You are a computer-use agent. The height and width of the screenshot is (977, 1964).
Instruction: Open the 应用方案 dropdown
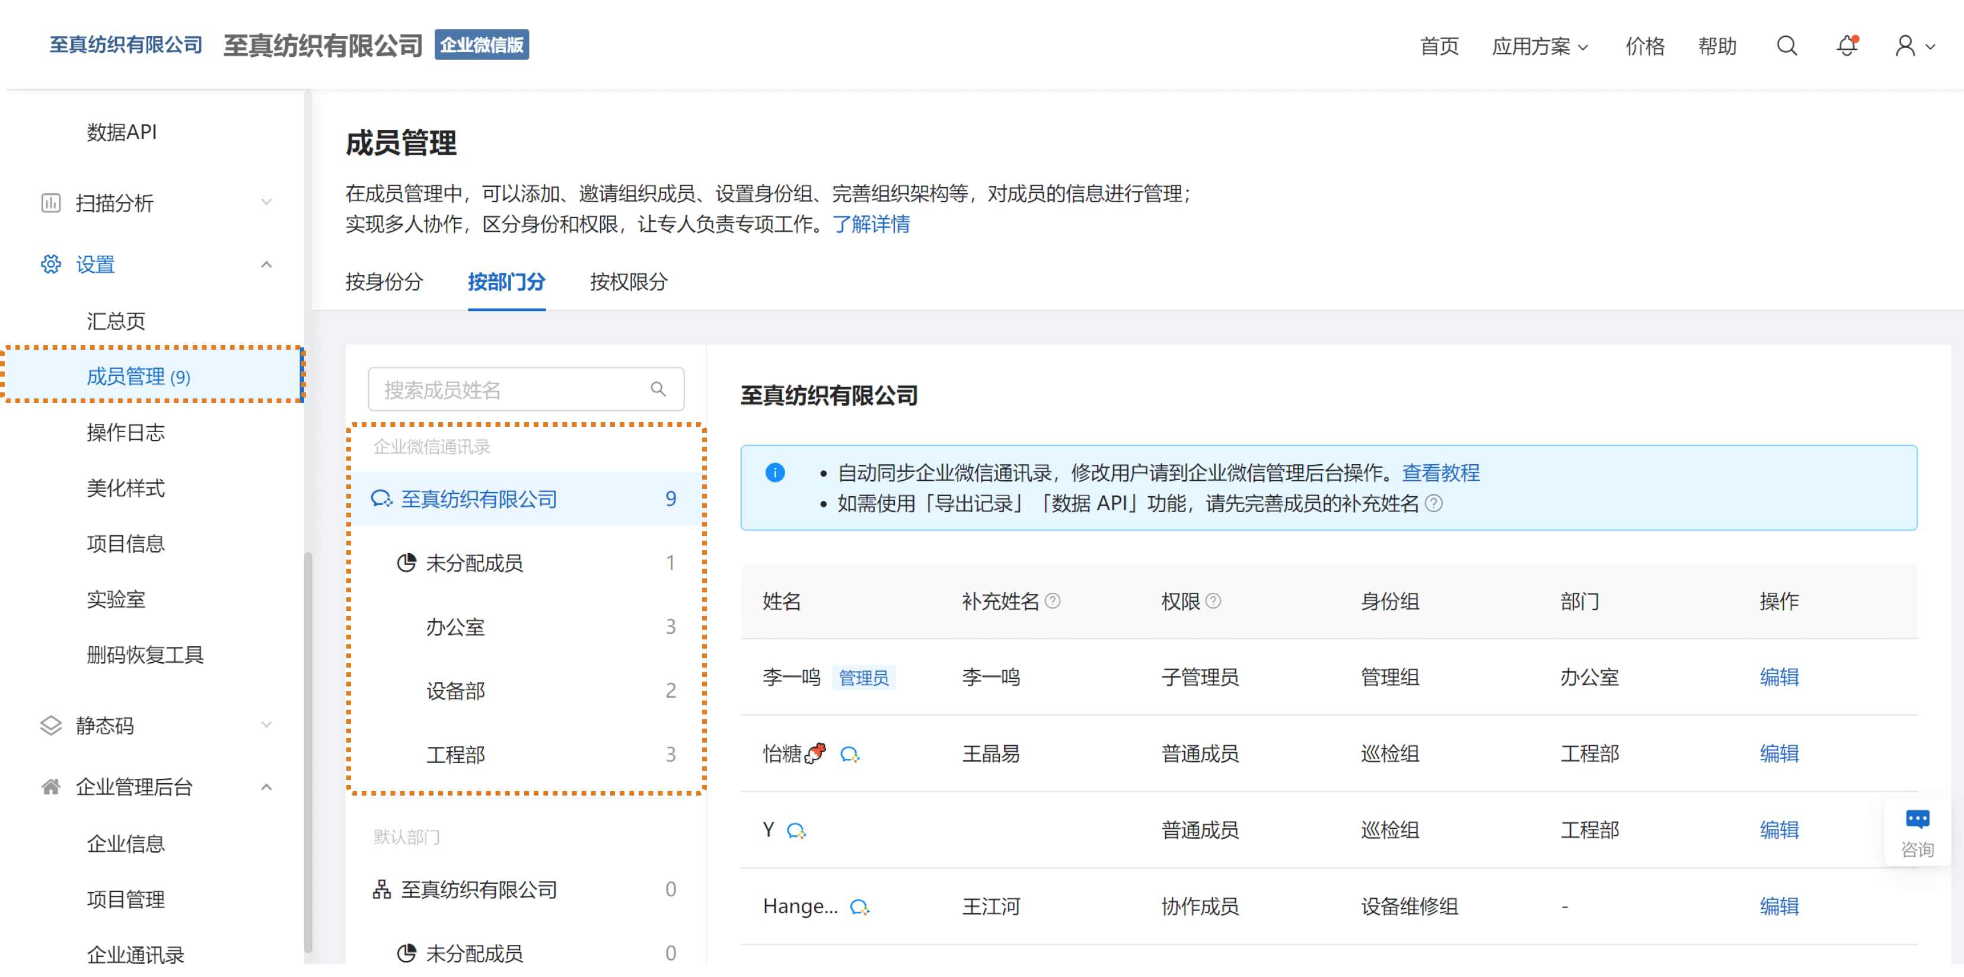click(x=1539, y=46)
